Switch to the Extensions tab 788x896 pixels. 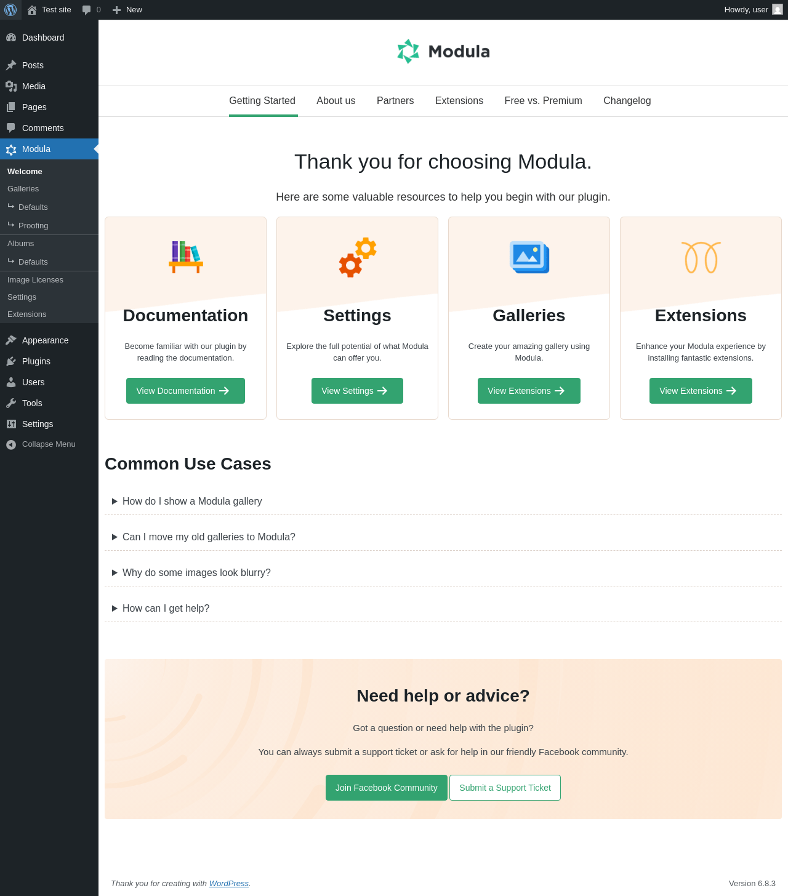[459, 101]
